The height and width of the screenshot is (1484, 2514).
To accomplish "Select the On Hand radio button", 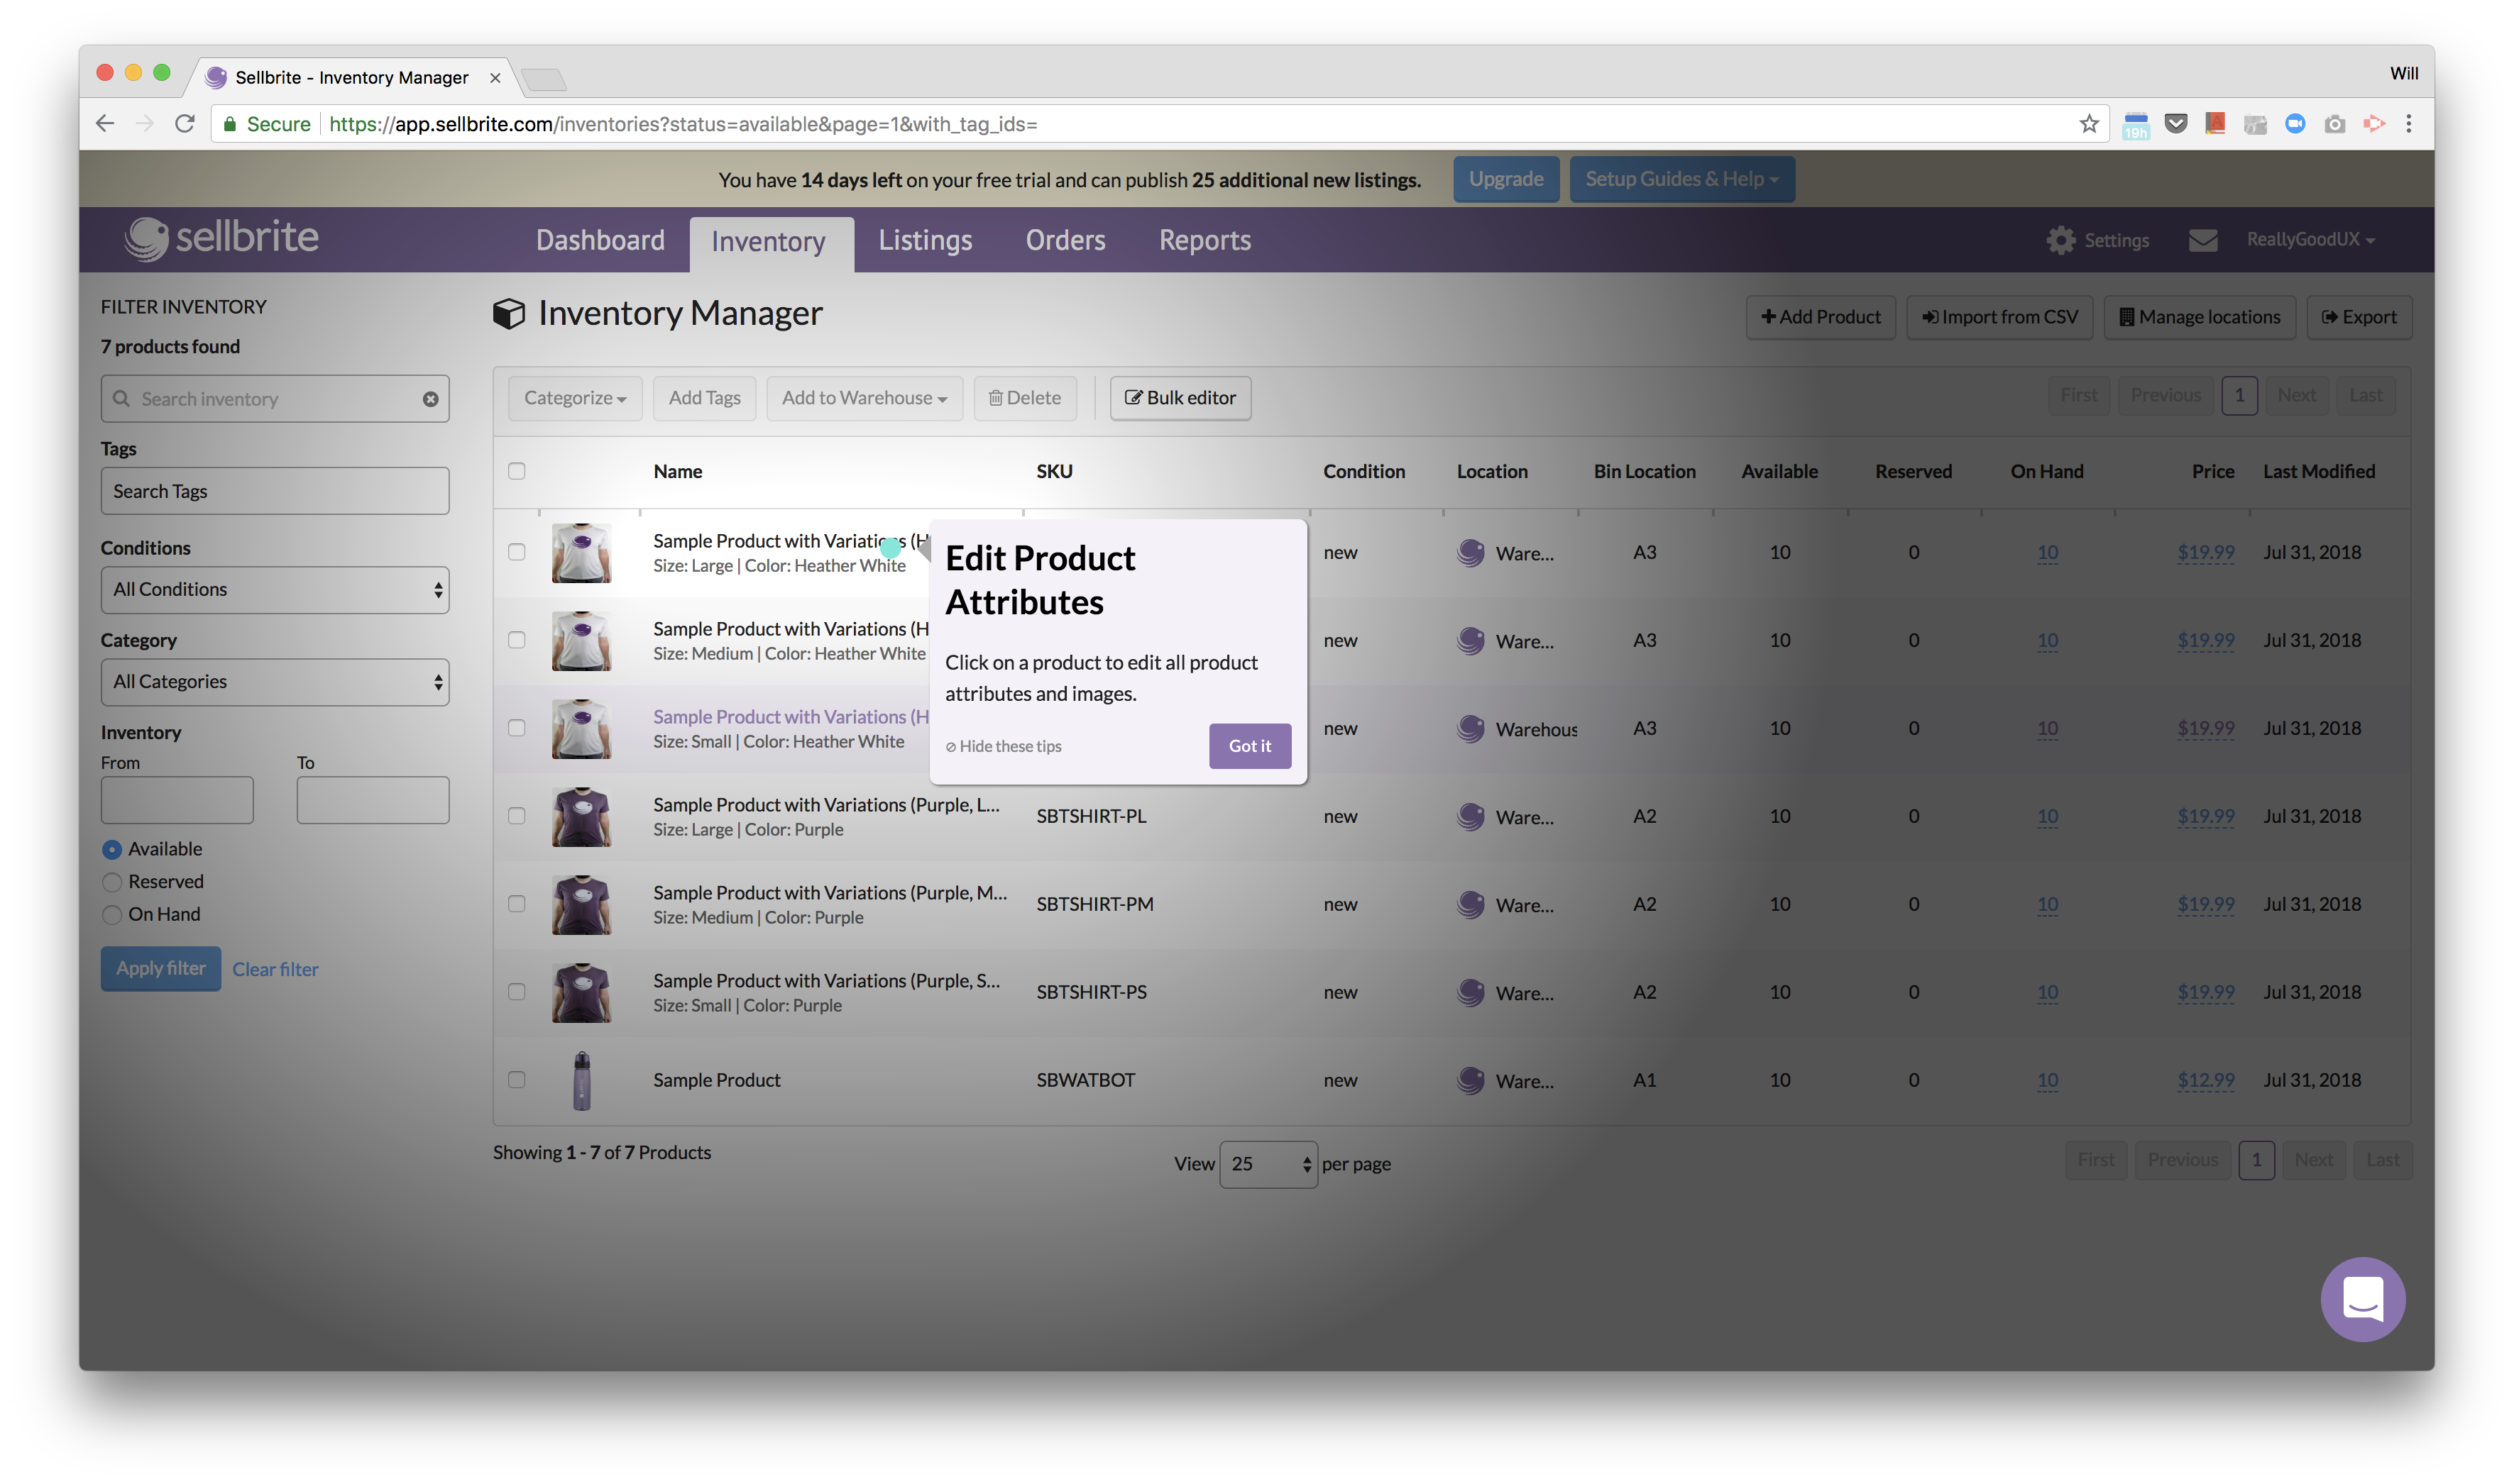I will tap(112, 915).
